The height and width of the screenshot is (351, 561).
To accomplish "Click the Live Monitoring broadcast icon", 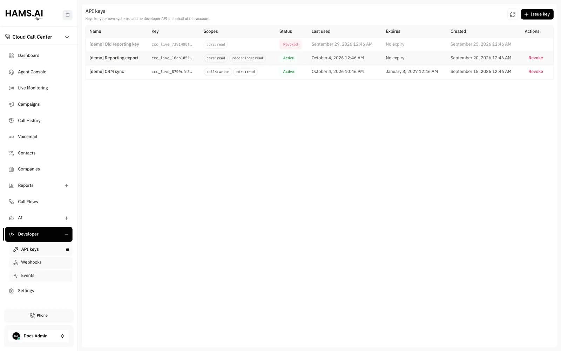I will [x=11, y=88].
